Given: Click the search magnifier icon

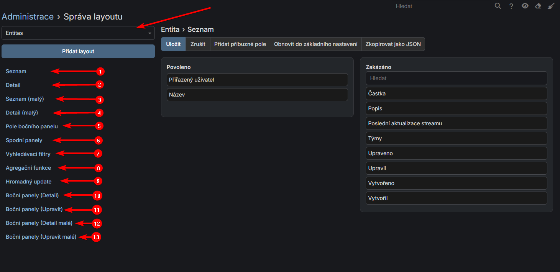Looking at the screenshot, I should (498, 6).
